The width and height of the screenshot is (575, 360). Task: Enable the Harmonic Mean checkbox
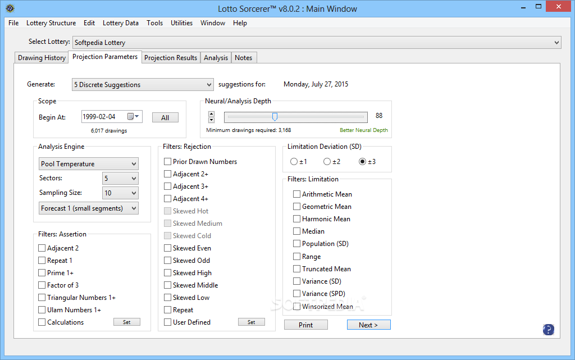[296, 219]
